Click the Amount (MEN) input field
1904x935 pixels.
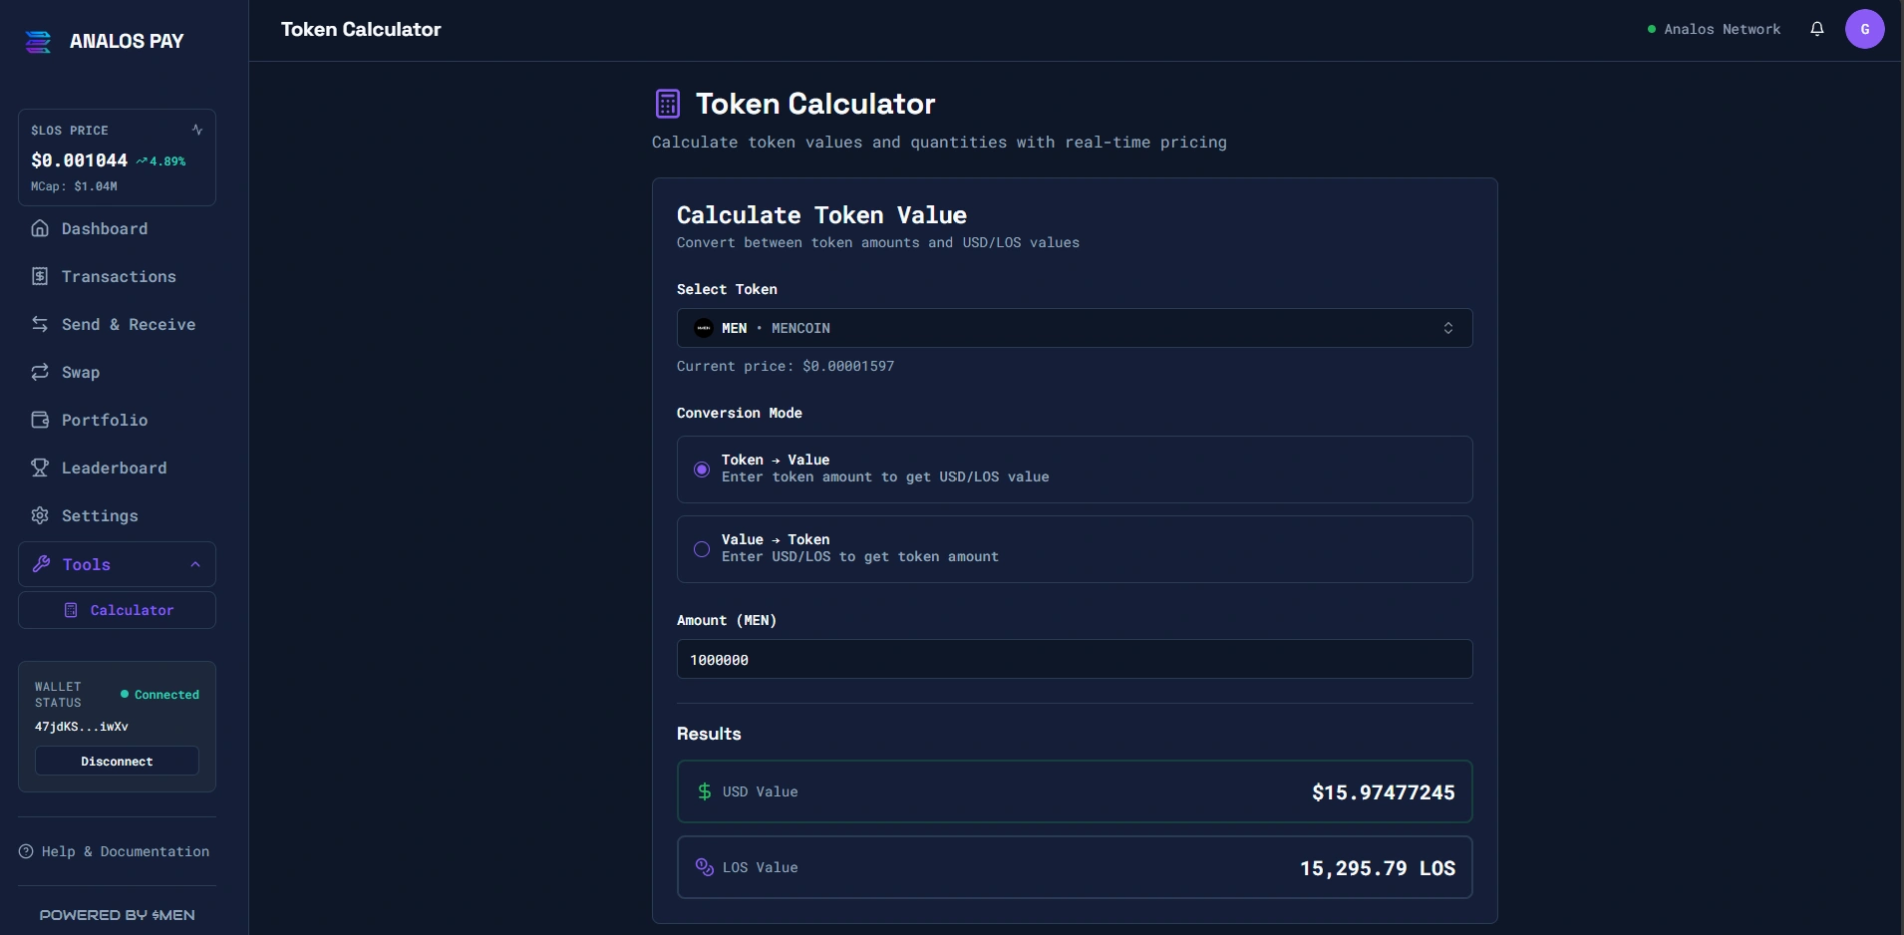coord(1074,659)
